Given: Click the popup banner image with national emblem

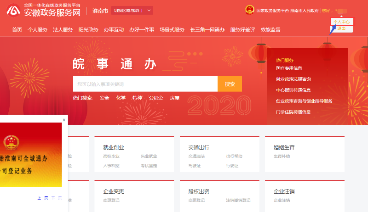Looking at the screenshot, I should pyautogui.click(x=31, y=155).
